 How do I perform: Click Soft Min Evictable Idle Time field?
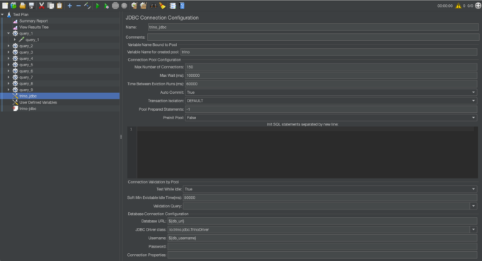pyautogui.click(x=330, y=198)
